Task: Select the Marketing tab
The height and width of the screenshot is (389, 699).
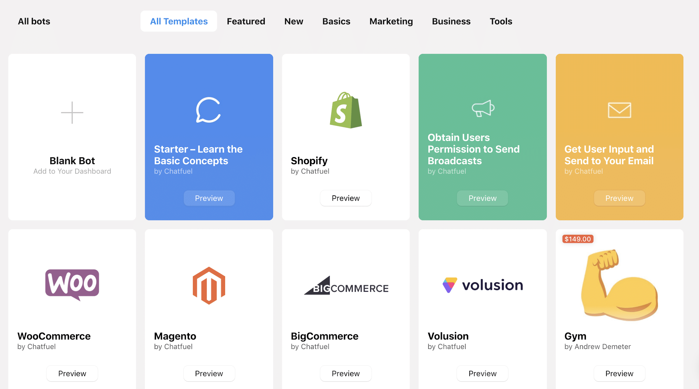Action: click(x=391, y=21)
